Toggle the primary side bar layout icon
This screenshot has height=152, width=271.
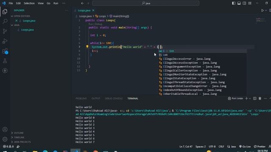coord(233,3)
